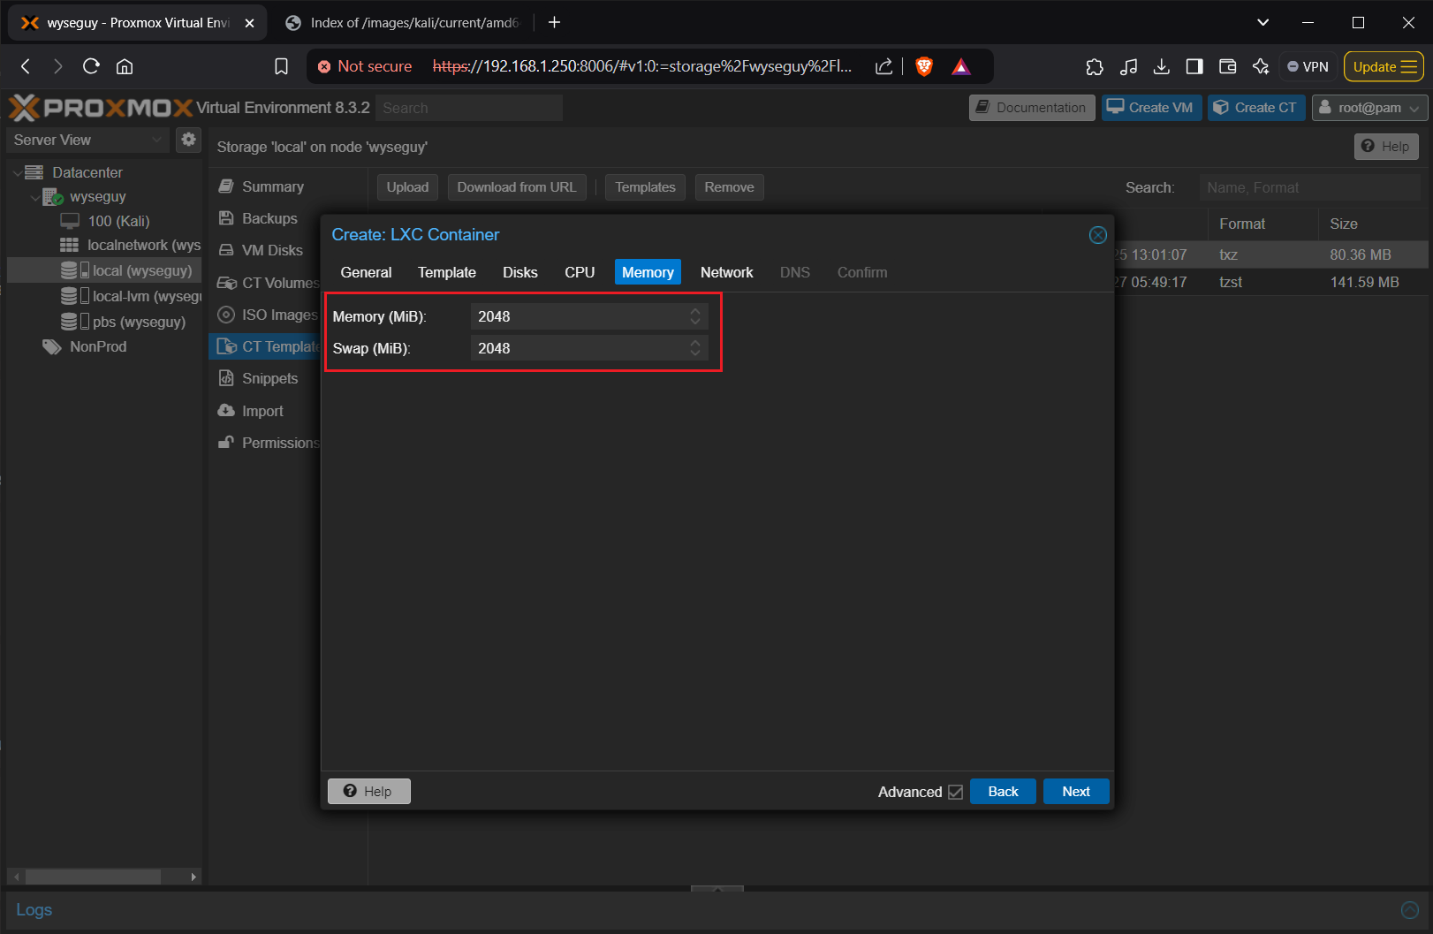1433x934 pixels.
Task: Click the dialog Help button
Action: [368, 792]
